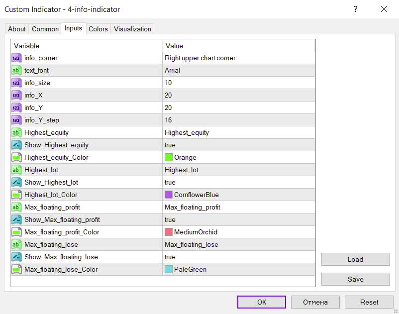Switch to the Colors tab
The image size is (399, 314).
[98, 29]
